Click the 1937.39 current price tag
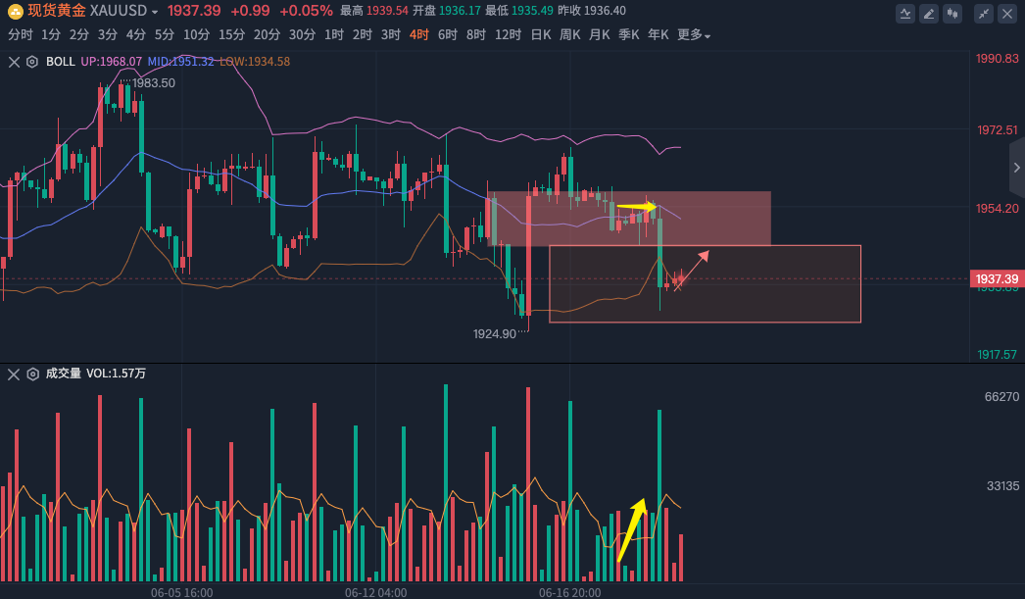The width and height of the screenshot is (1025, 599). (996, 279)
